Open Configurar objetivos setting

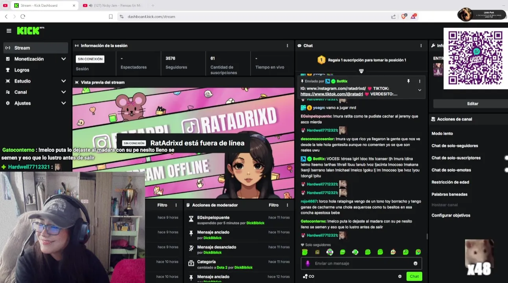tap(451, 215)
